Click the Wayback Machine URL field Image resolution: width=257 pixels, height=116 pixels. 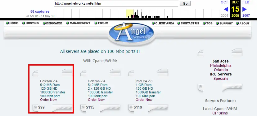(x=116, y=3)
